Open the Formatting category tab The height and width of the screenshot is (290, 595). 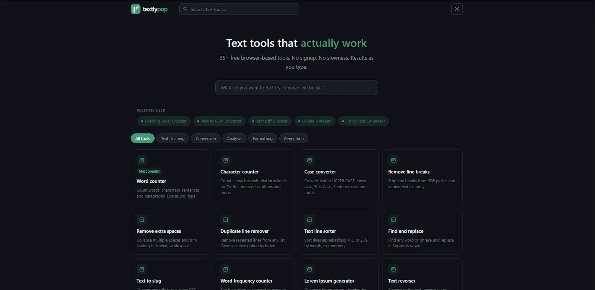tap(263, 139)
